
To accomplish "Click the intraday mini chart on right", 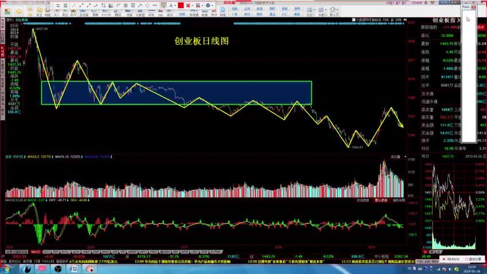I will [x=454, y=205].
